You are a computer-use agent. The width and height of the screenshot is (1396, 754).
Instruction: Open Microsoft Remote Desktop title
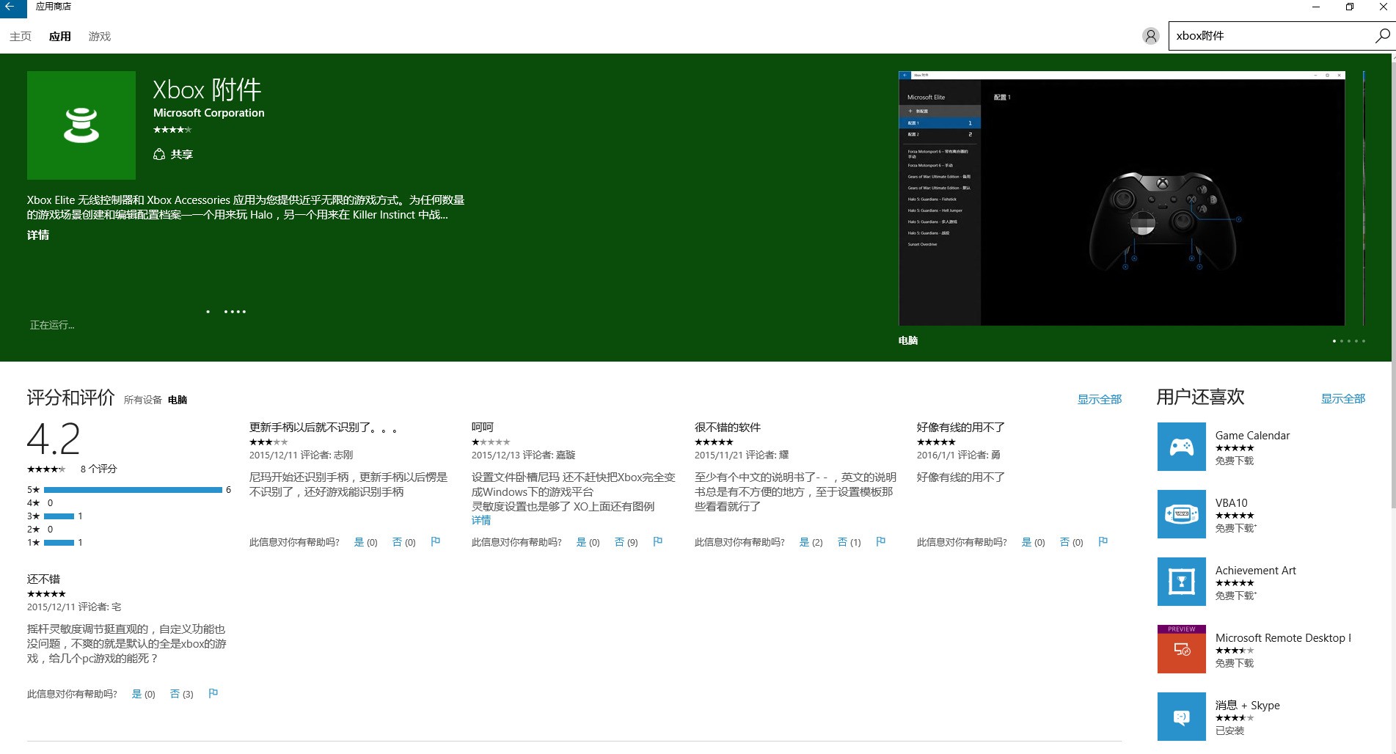[x=1283, y=637]
